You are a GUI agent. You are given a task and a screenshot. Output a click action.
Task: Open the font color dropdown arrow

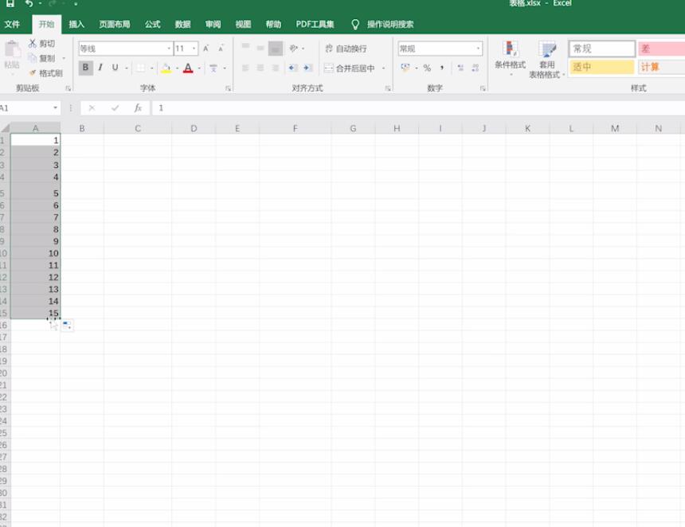click(199, 68)
